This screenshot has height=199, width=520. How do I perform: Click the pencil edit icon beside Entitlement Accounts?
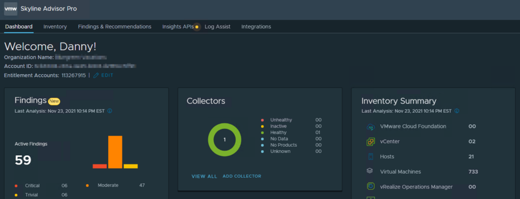[x=96, y=76]
